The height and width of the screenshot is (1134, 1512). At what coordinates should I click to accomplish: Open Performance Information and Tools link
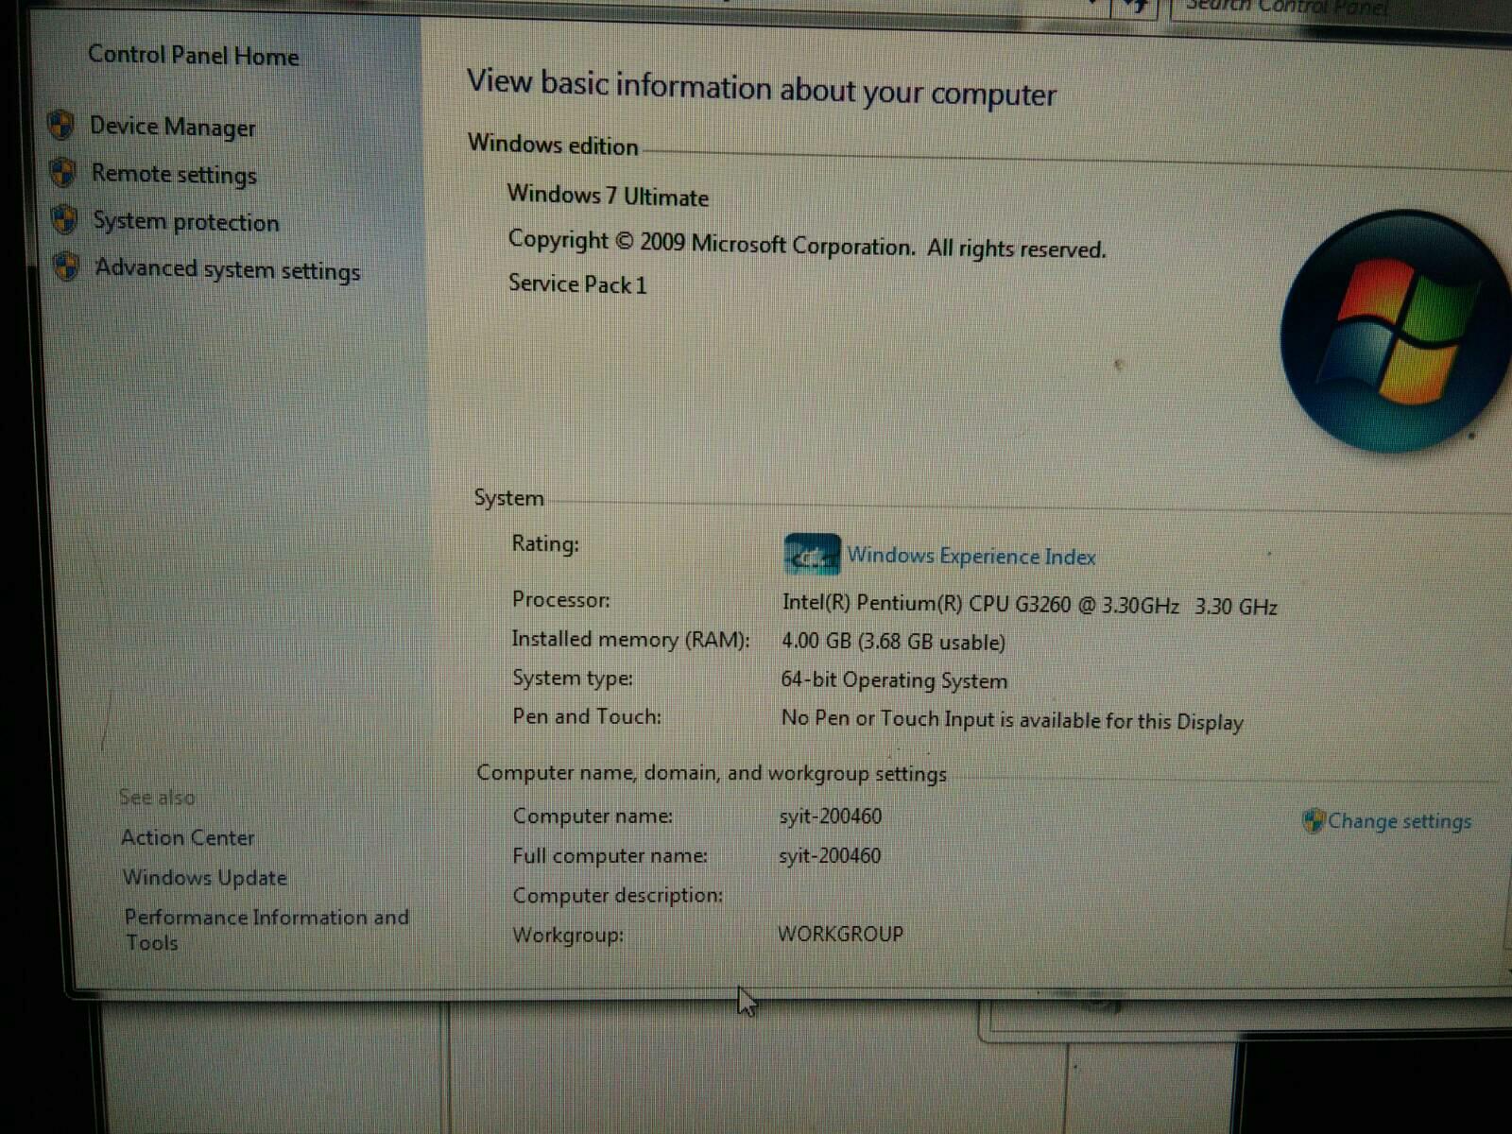(266, 930)
